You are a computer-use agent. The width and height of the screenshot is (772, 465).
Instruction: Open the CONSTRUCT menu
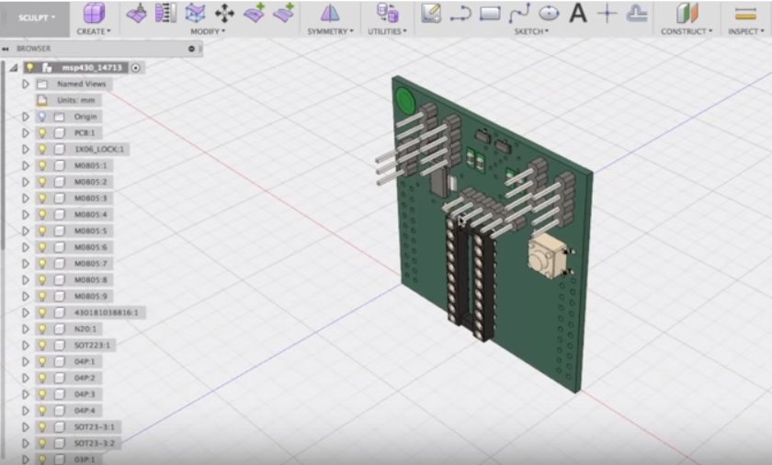click(687, 31)
